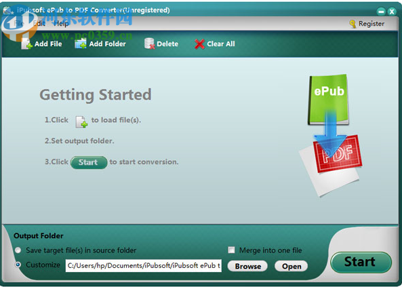
Task: Click the output folder path field
Action: point(144,266)
